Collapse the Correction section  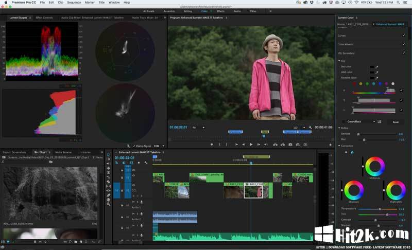[339, 146]
